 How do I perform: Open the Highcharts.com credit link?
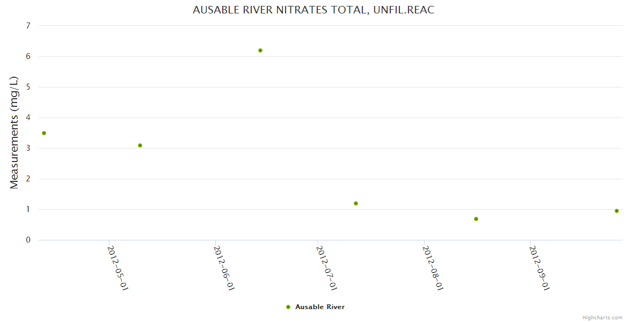click(x=602, y=317)
